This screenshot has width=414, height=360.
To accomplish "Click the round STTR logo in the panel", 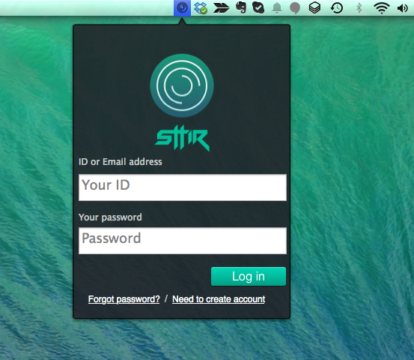I will (182, 85).
